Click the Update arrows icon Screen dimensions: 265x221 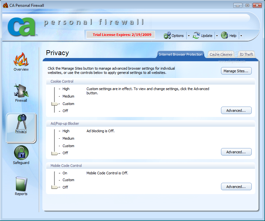(x=196, y=35)
